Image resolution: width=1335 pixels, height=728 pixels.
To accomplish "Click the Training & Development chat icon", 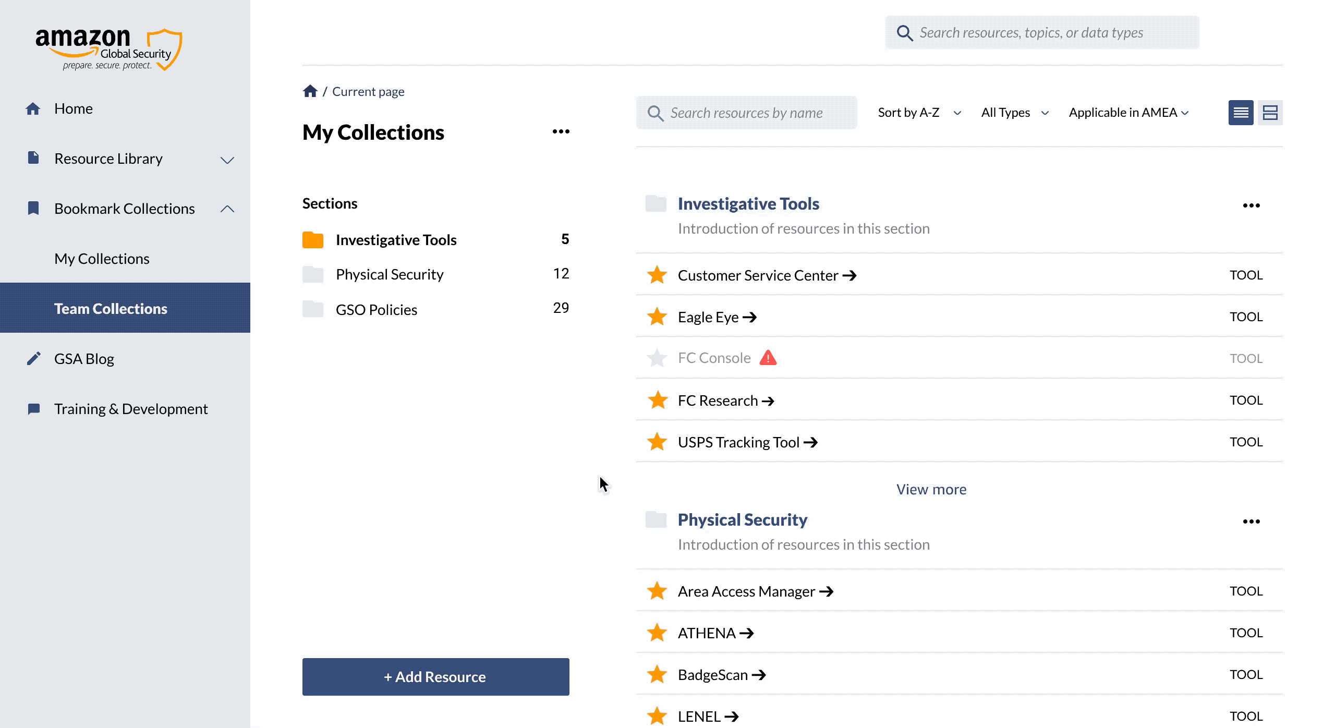I will click(33, 409).
